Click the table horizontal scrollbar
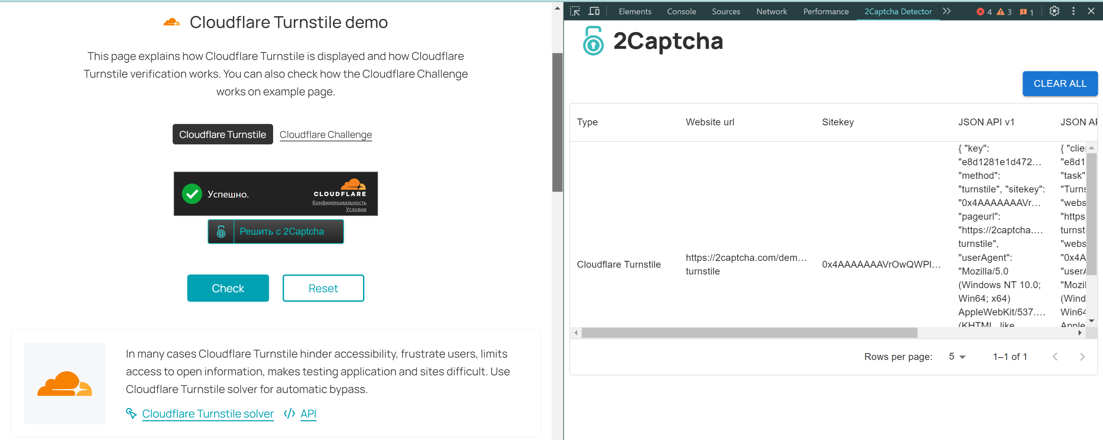 click(749, 333)
